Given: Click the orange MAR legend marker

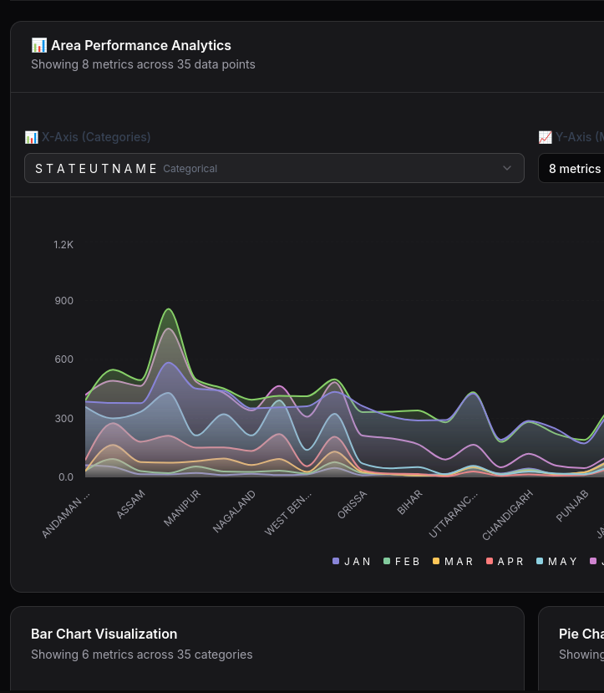Looking at the screenshot, I should tap(436, 562).
